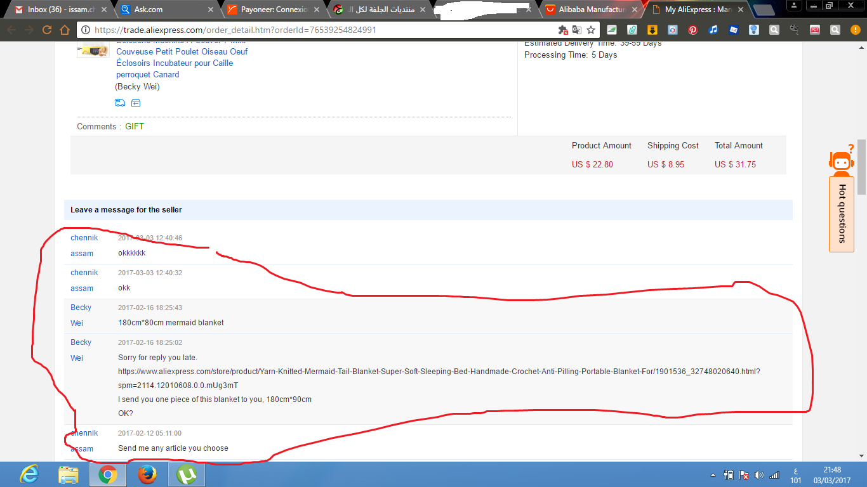Viewport: 867px width, 487px height.
Task: Reload the AliExpress order page
Action: (47, 30)
